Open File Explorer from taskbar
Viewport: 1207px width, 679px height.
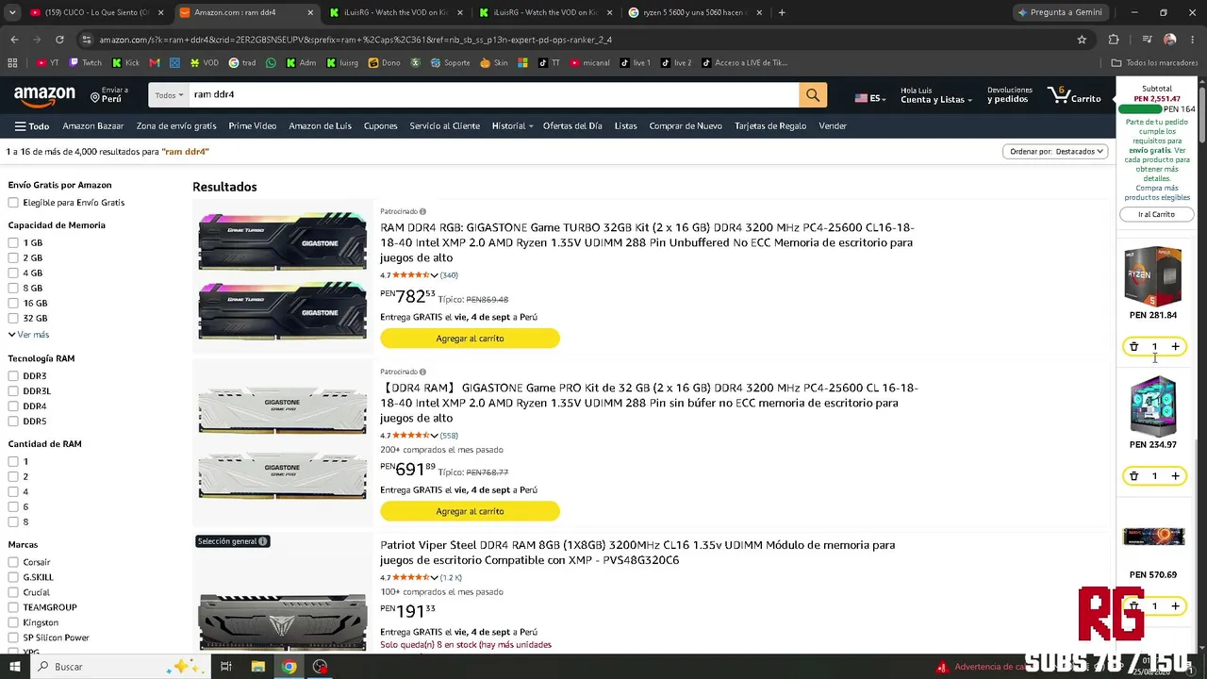click(257, 667)
